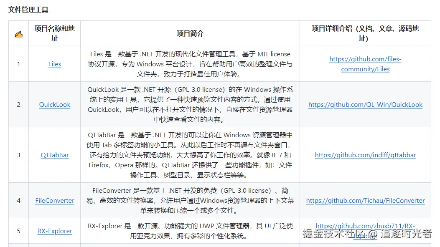Click the QTTabBar description text
Screen dimensions: 440x247
tap(190, 155)
